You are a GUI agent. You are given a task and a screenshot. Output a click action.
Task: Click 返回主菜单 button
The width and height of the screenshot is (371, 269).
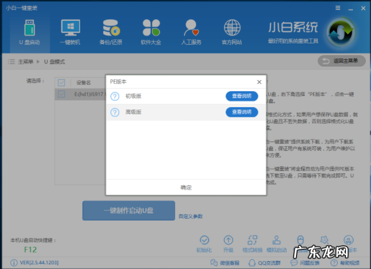click(341, 61)
